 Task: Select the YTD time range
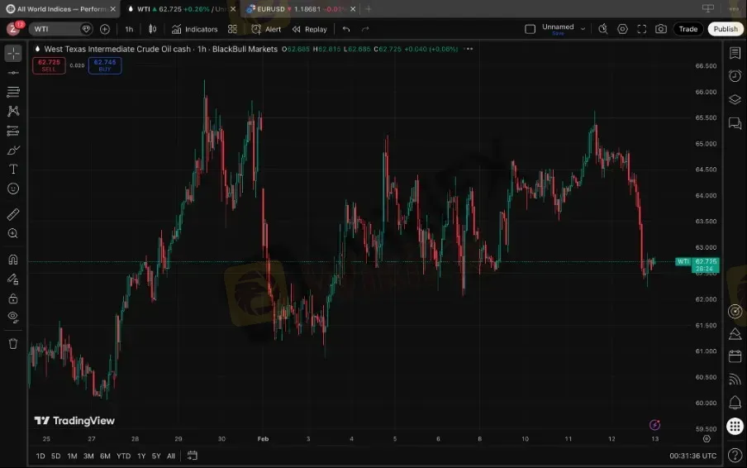(123, 456)
